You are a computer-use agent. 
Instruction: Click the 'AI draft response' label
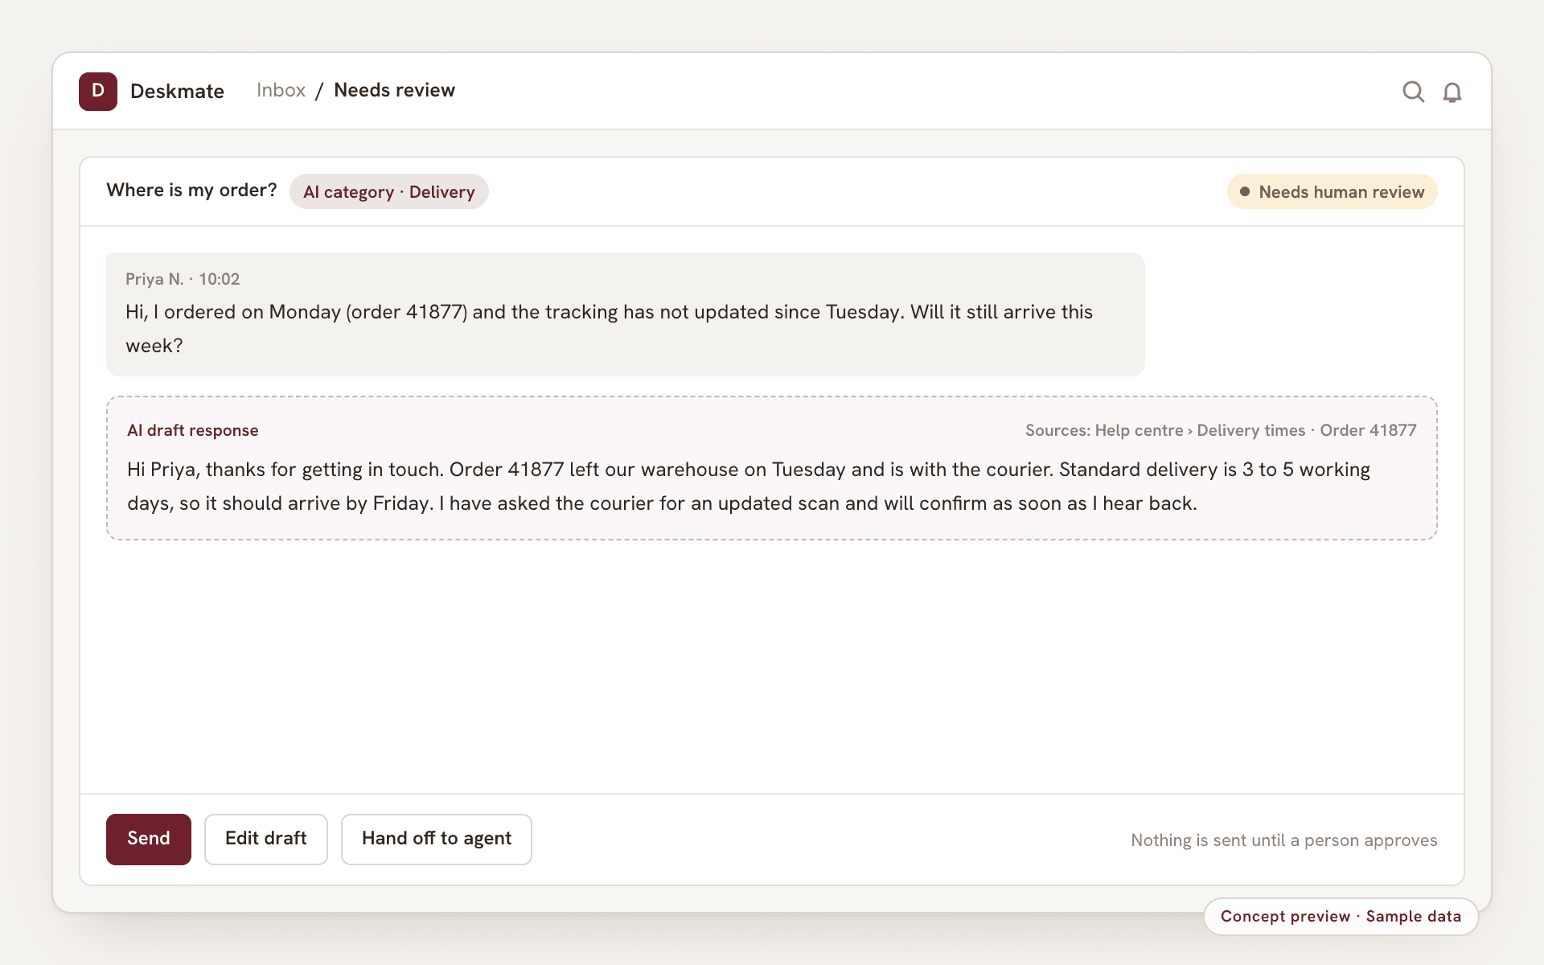tap(193, 430)
